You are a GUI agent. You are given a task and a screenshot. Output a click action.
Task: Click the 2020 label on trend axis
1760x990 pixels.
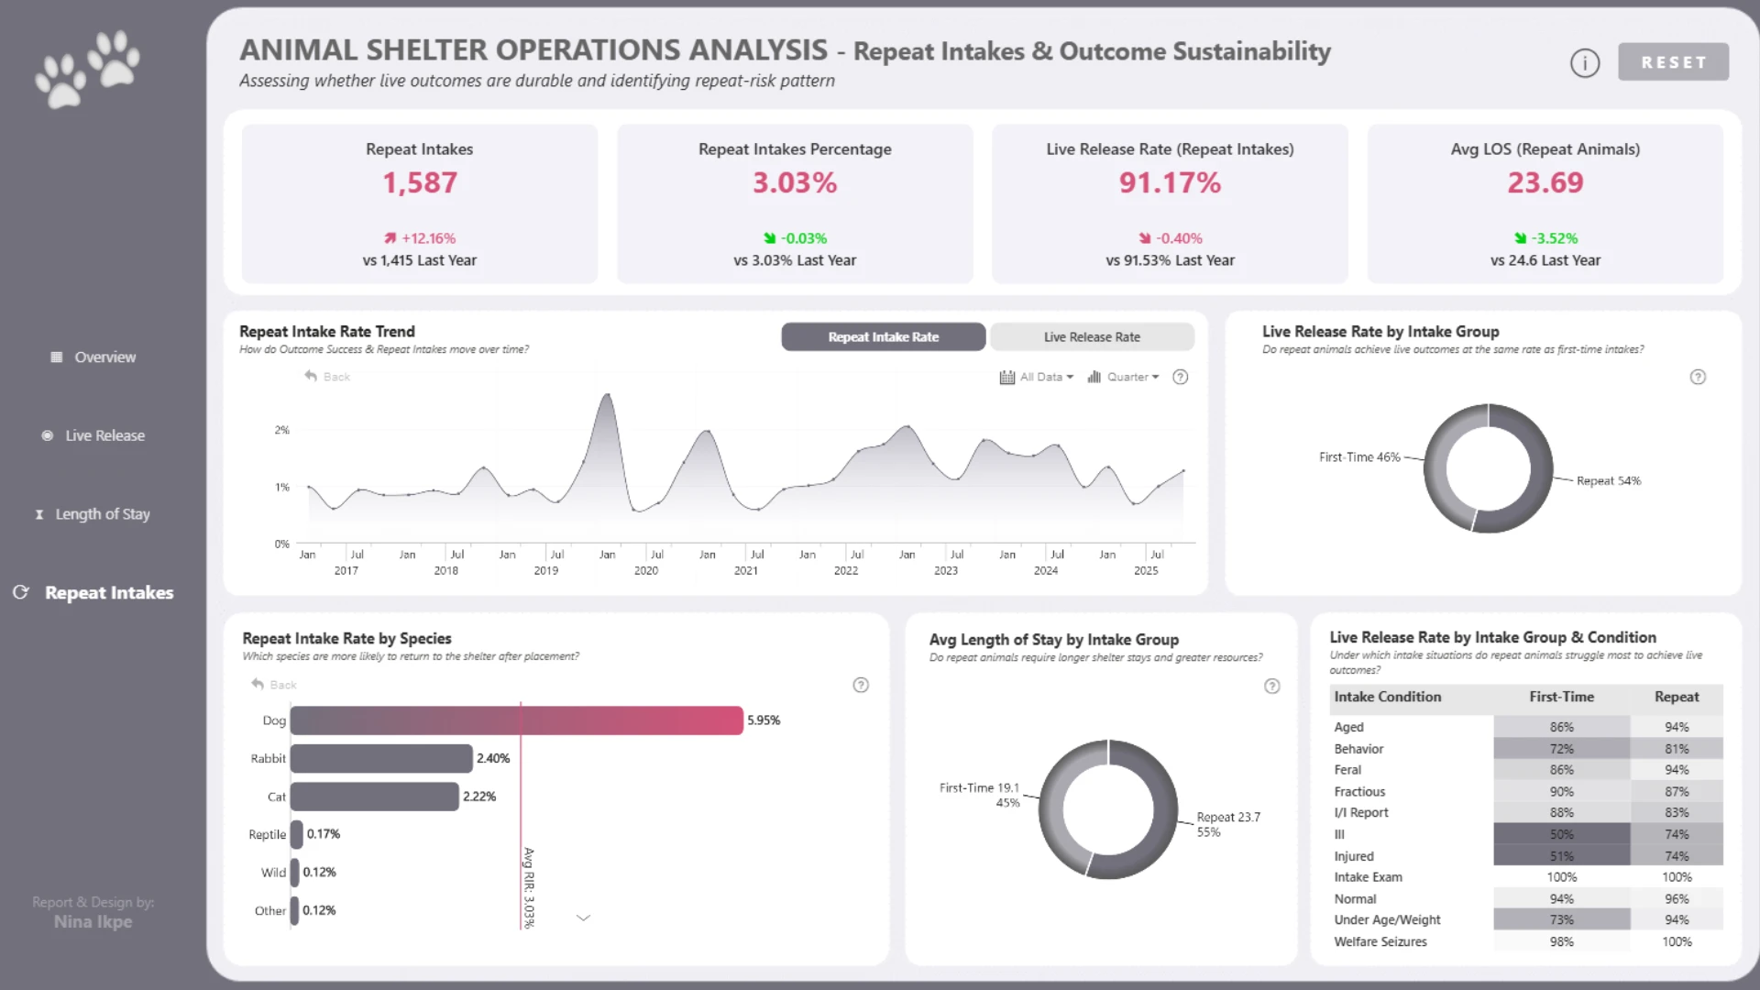pos(646,571)
